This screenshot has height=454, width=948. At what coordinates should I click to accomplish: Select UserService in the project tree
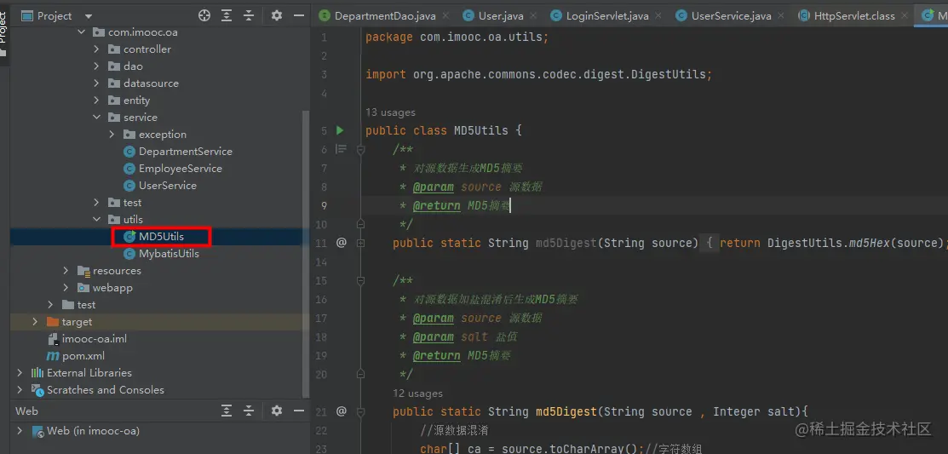[x=168, y=186]
